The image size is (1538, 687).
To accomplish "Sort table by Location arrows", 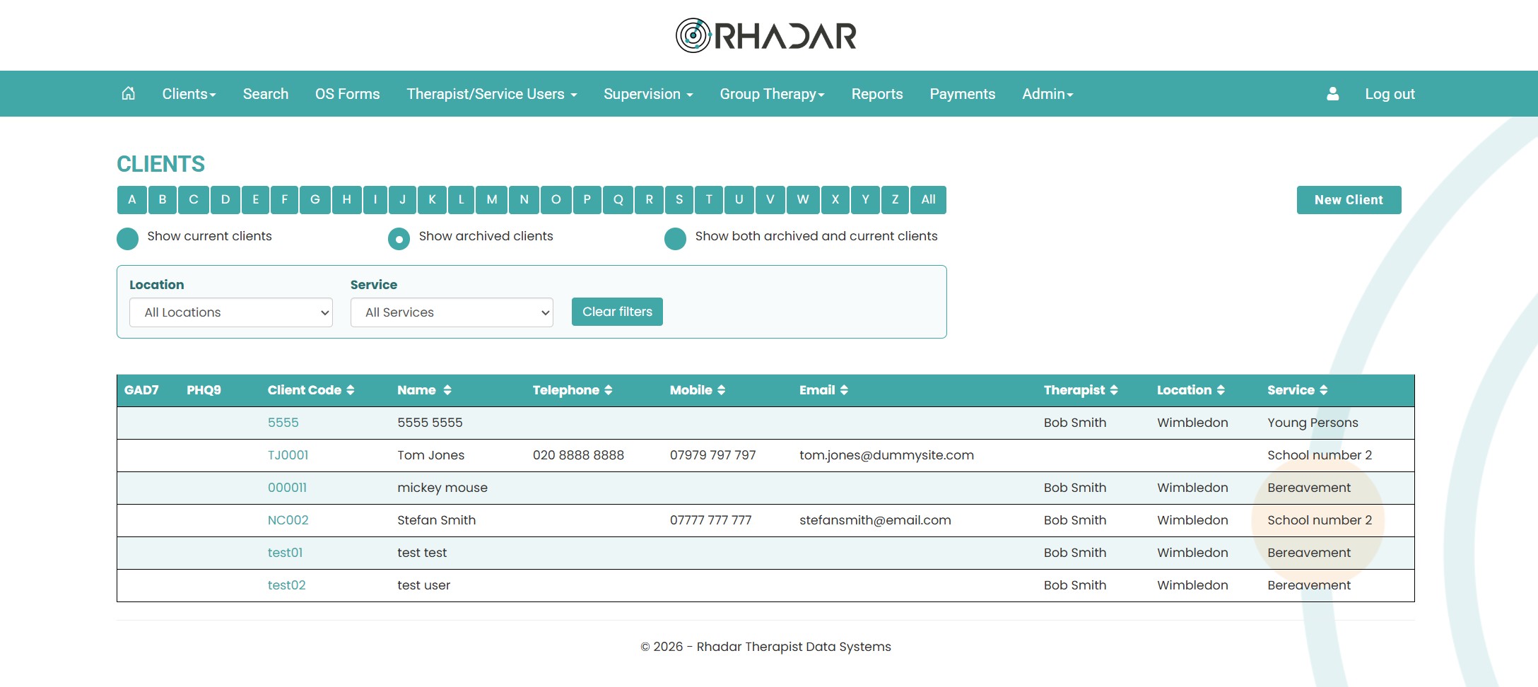I will point(1221,390).
